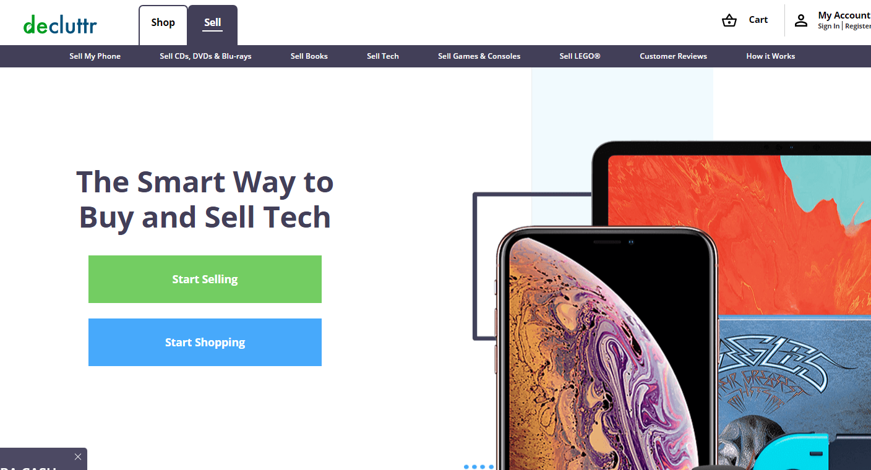Click the decluttr logo

(60, 24)
